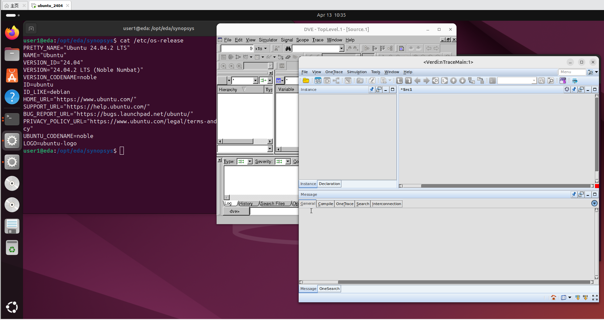Expand the Message pane options round arrow
The image size is (604, 320).
[x=594, y=203]
